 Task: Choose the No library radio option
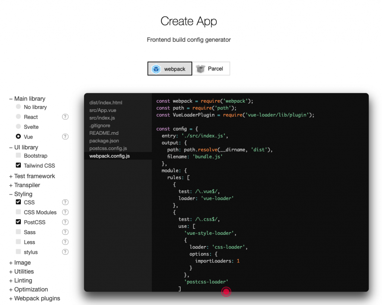tap(18, 106)
